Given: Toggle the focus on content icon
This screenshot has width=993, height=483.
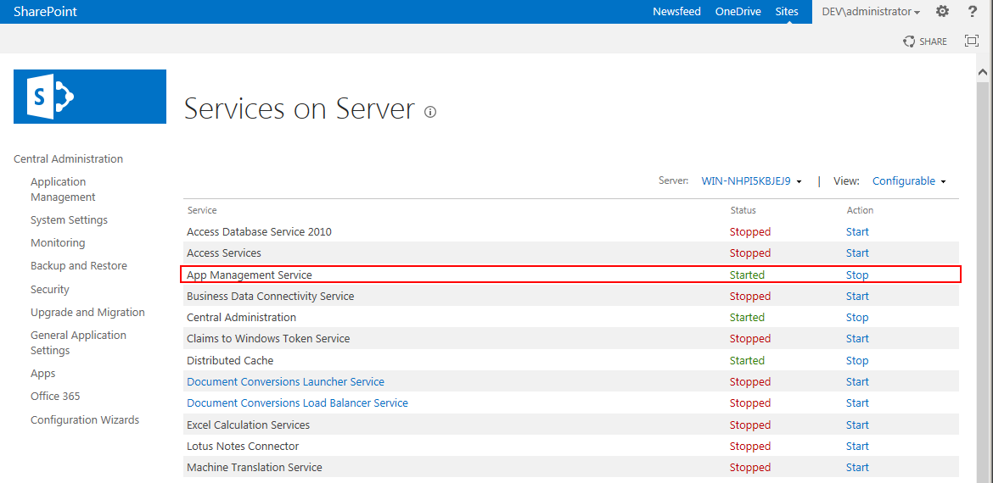Looking at the screenshot, I should click(972, 41).
